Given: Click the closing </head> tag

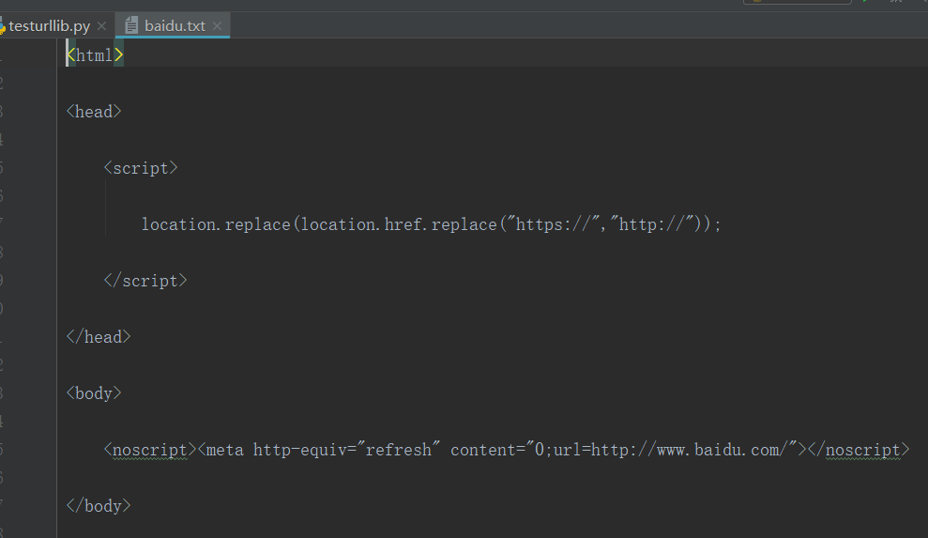Looking at the screenshot, I should point(99,337).
